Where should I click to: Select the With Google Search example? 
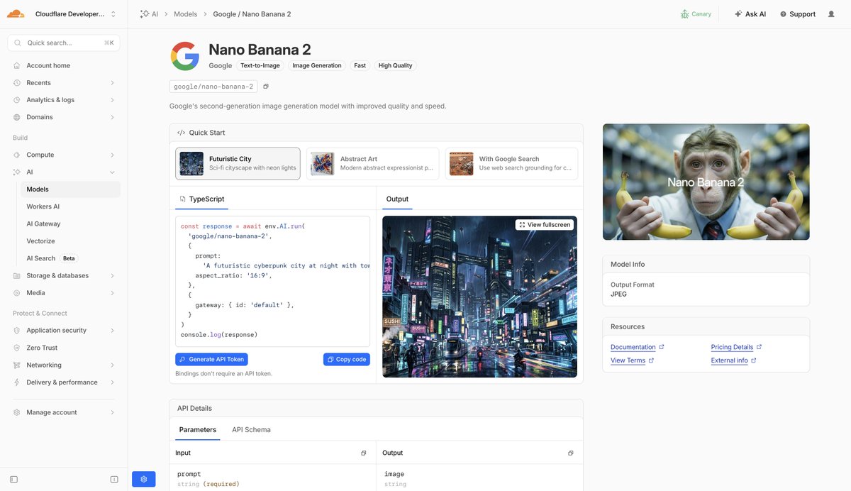pyautogui.click(x=511, y=164)
